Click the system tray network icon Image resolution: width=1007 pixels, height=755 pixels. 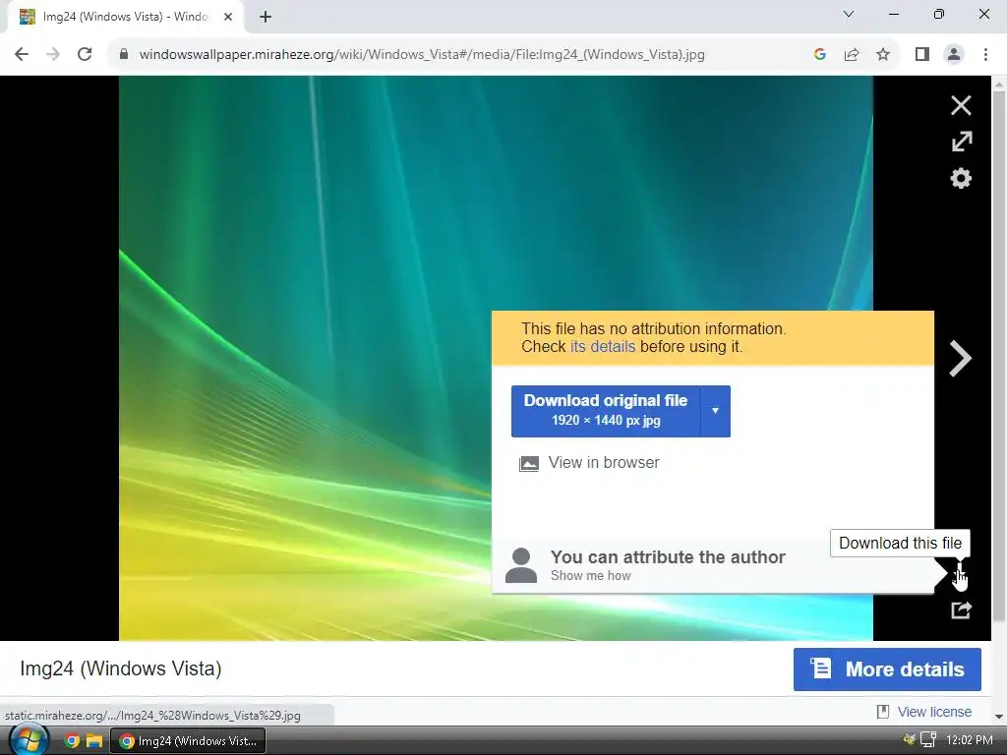[928, 740]
